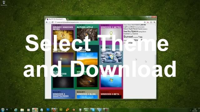
Task: Open the orange swirl taskbar icon
Action: tap(67, 110)
